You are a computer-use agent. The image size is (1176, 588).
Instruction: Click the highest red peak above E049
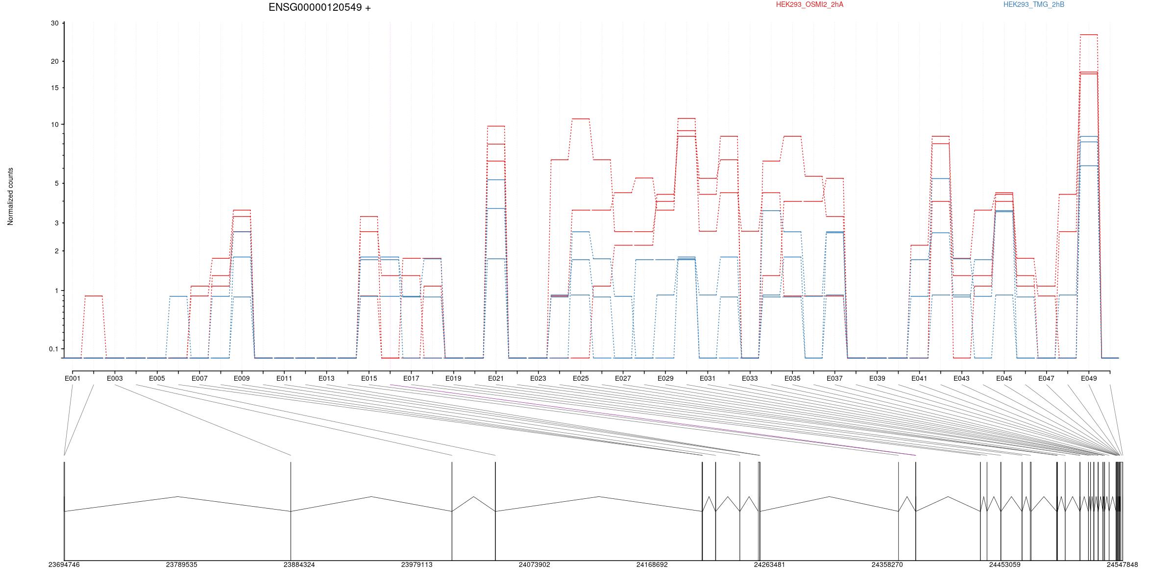tap(1089, 35)
